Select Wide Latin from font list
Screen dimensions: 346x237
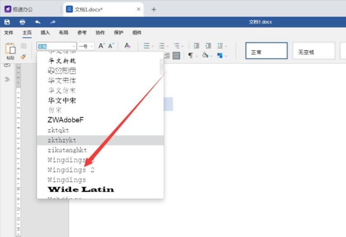tap(81, 189)
